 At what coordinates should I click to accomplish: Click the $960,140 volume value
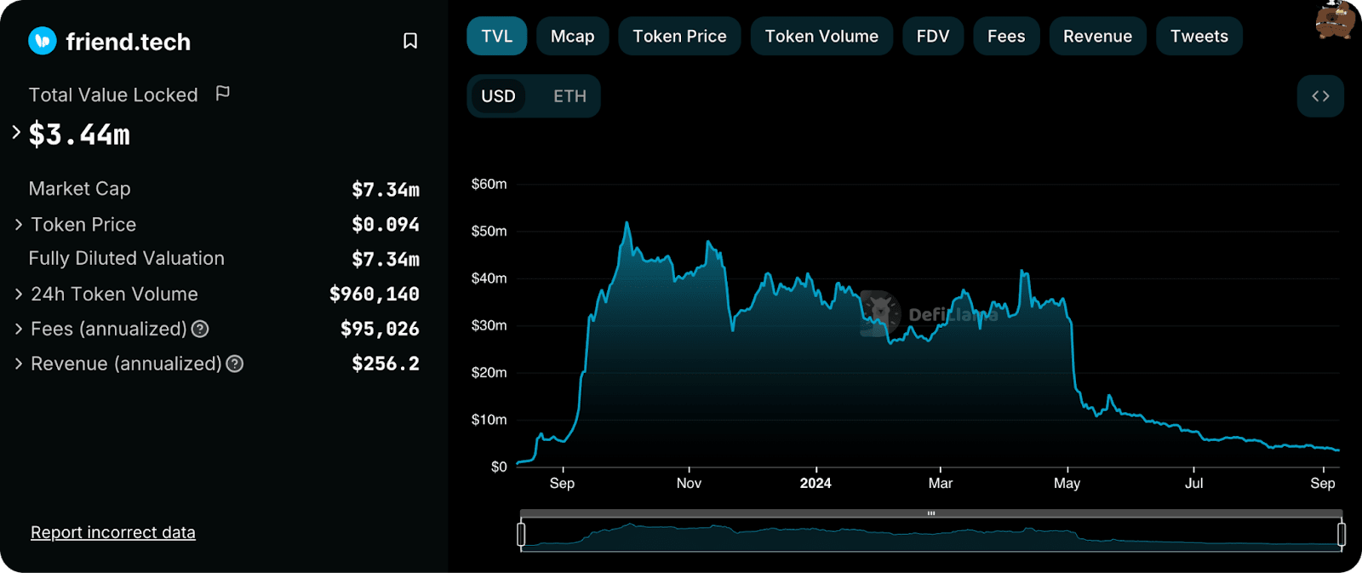[375, 294]
